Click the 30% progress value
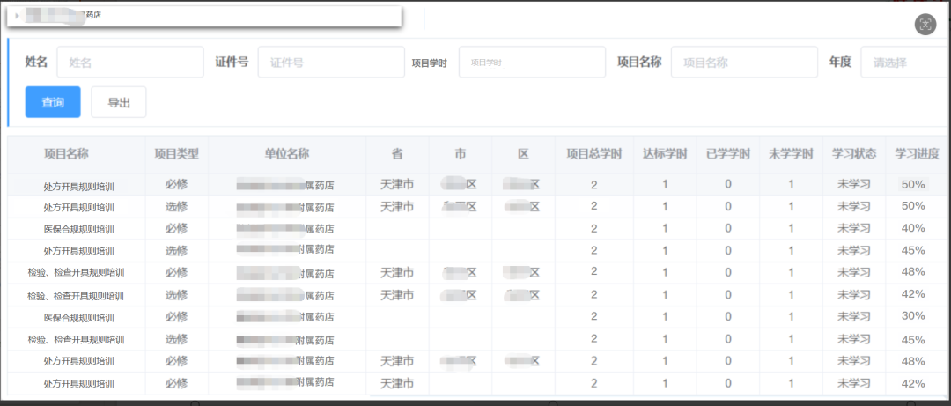Screen dimensions: 951x406 [913, 316]
